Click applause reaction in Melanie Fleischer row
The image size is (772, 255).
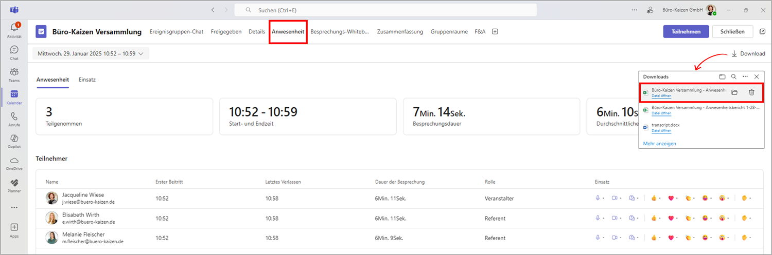point(688,238)
